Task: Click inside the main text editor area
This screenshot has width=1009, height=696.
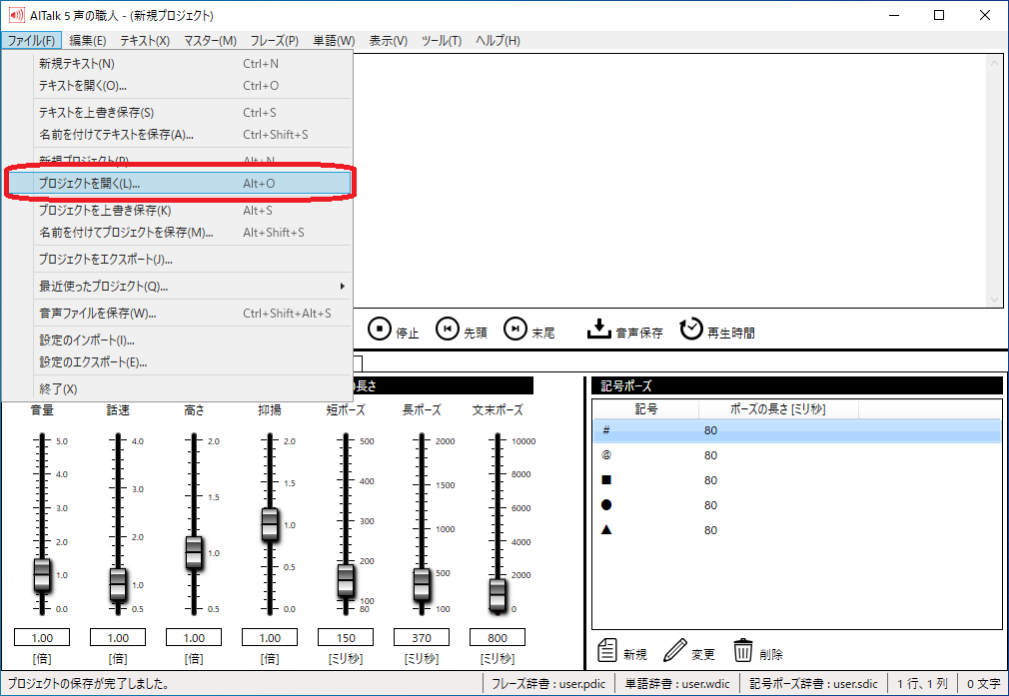Action: 669,180
